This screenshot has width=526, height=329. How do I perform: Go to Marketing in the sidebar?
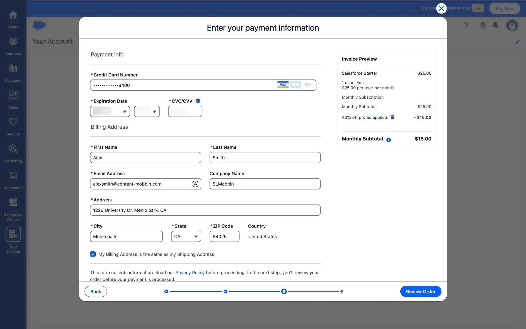pyautogui.click(x=13, y=153)
